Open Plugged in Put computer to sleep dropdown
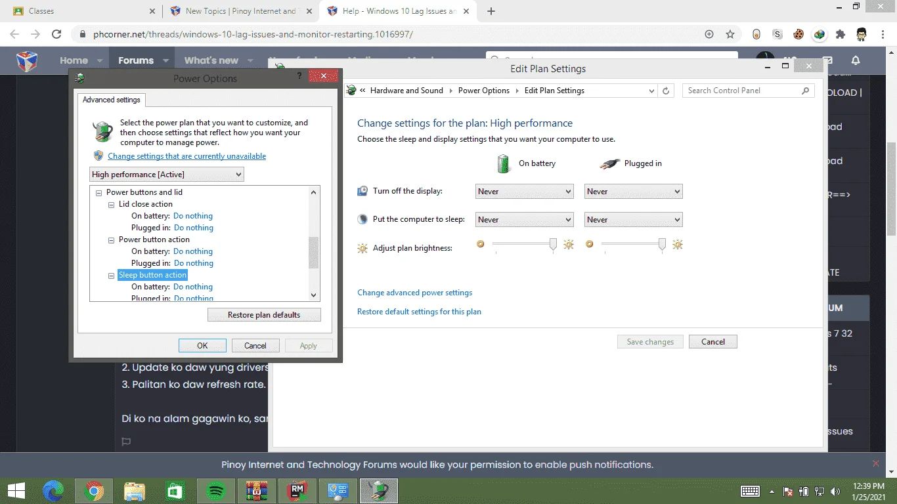Viewport: 897px width, 504px height. 634,220
